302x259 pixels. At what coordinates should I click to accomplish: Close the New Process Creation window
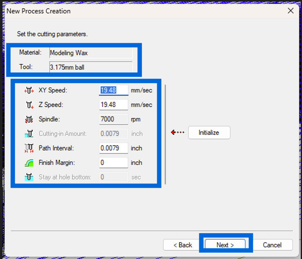coord(291,11)
